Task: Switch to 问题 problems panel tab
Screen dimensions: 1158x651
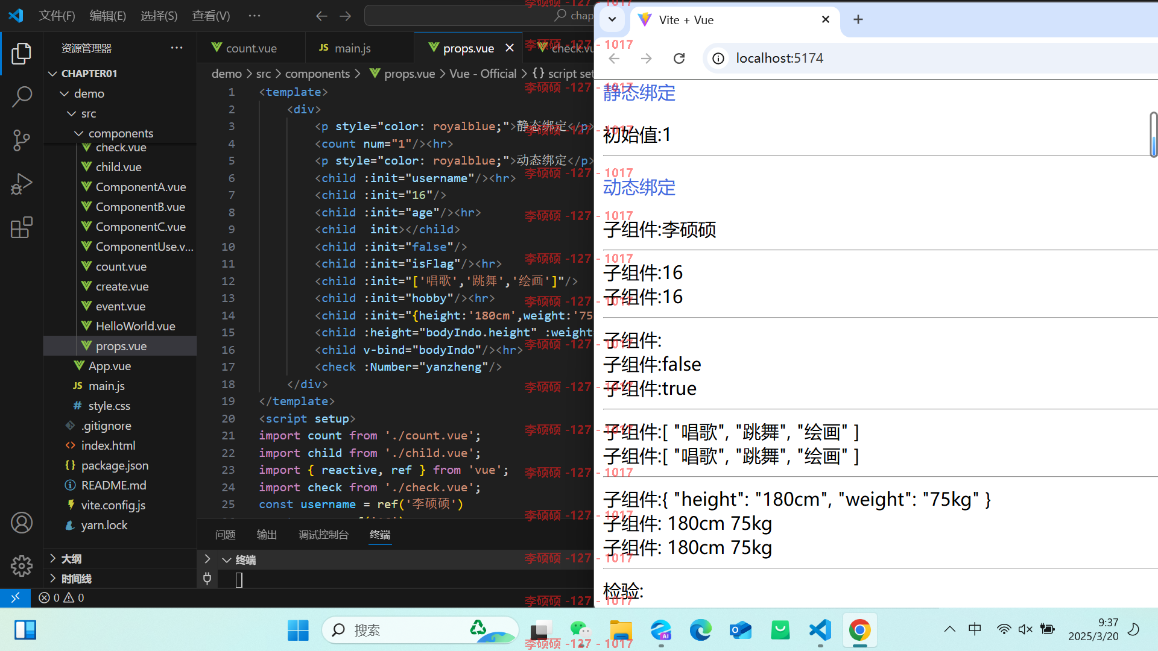Action: [225, 535]
